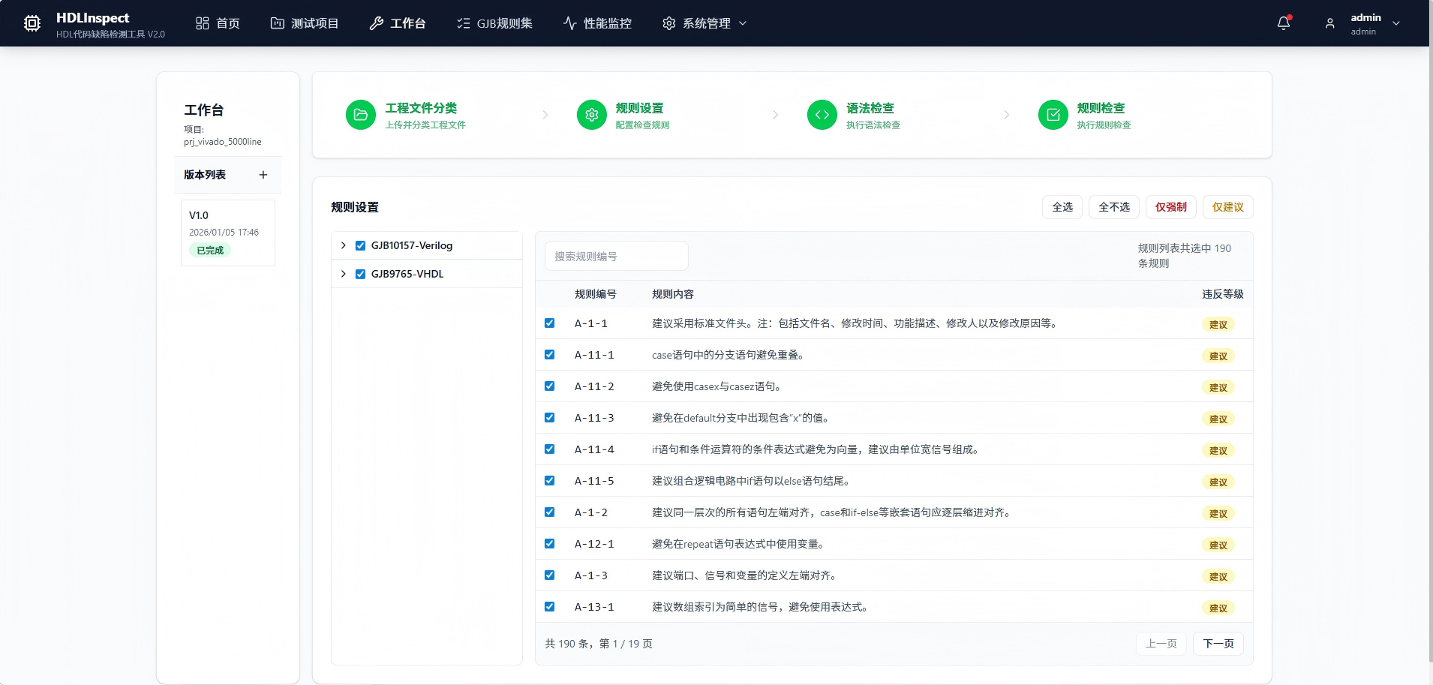
Task: Open the notifications bell icon
Action: click(1284, 23)
